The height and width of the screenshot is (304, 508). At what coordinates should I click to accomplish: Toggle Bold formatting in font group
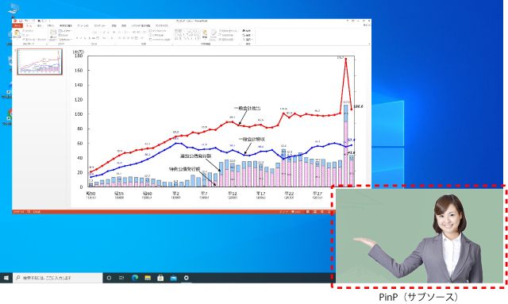[x=77, y=38]
